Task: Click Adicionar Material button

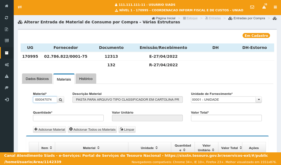Action: click(49, 130)
